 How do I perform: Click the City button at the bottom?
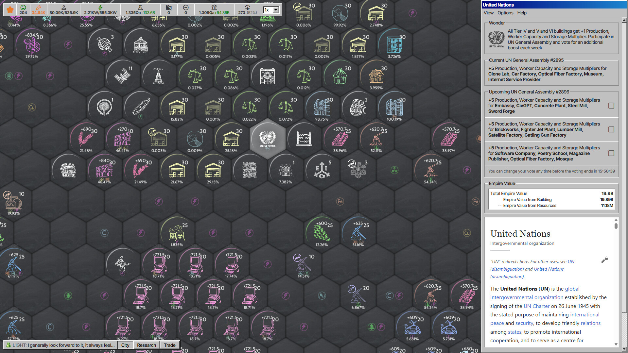point(125,345)
